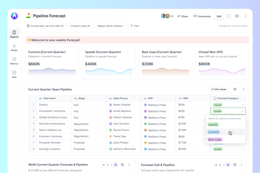
Task: Enter fullscreen mode from the header
Action: pyautogui.click(x=229, y=16)
